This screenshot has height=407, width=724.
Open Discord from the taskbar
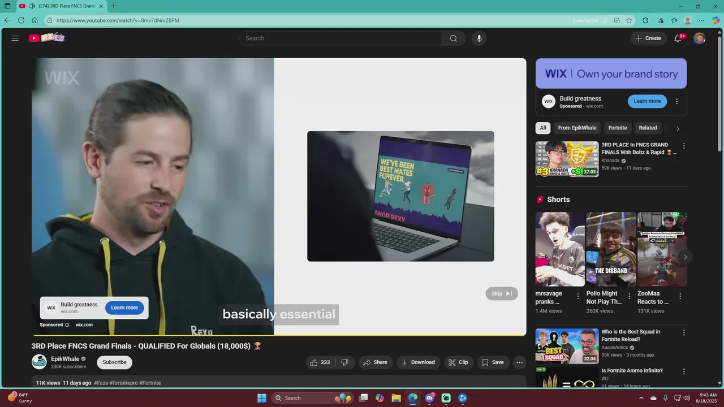tap(429, 398)
